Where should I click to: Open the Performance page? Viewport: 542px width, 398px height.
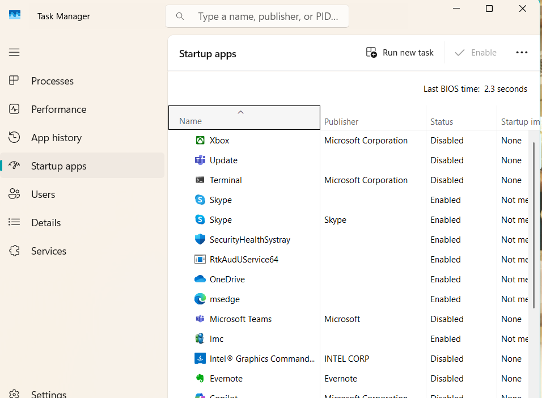[x=82, y=109]
